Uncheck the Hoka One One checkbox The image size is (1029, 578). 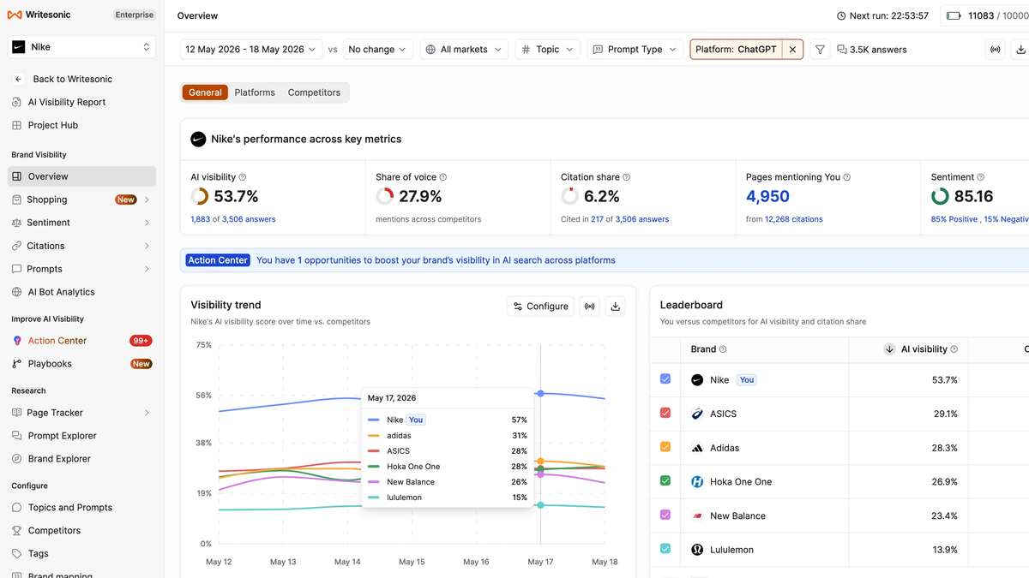(665, 481)
